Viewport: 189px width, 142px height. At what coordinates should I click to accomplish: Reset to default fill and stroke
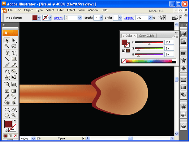[x=6, y=130]
